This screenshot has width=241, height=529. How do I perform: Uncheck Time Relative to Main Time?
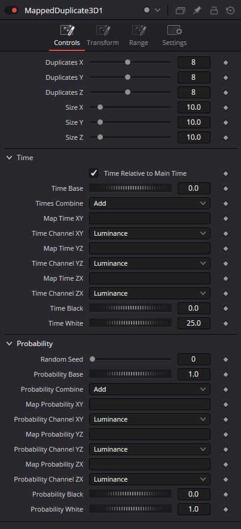point(93,173)
